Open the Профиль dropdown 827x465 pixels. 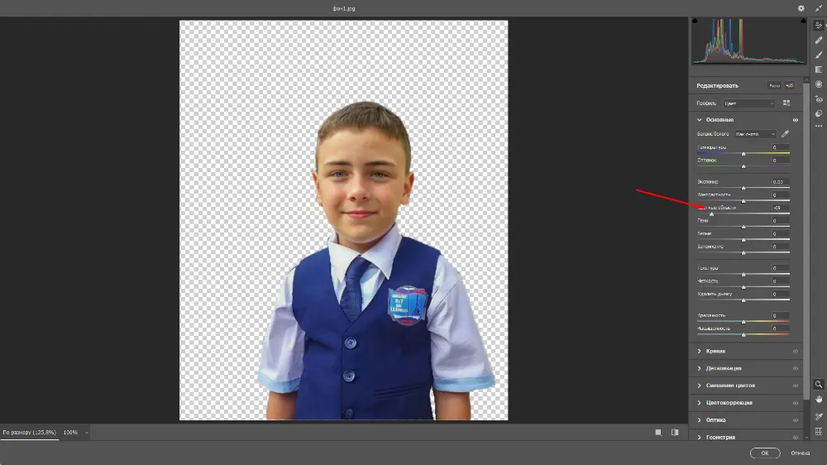[749, 103]
